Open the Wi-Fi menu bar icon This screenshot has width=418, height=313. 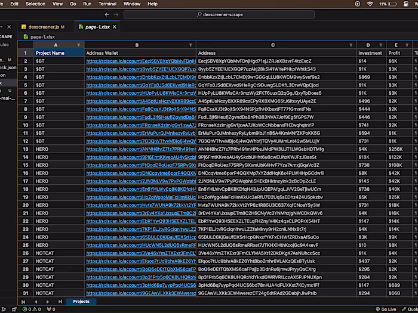coord(370,4)
